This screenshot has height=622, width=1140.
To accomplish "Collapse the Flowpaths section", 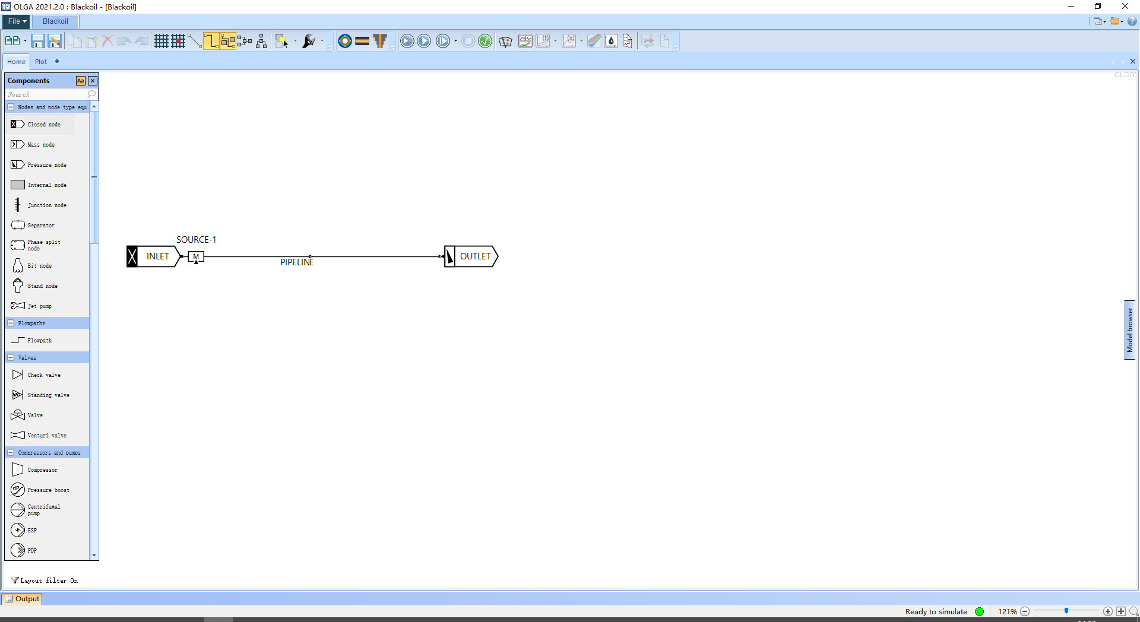I will coord(11,323).
